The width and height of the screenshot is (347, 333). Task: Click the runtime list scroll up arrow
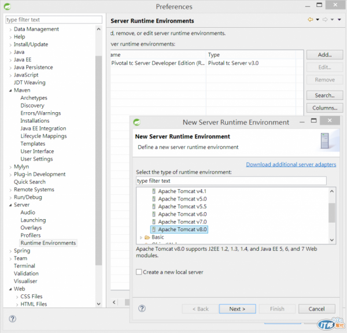[x=332, y=191]
